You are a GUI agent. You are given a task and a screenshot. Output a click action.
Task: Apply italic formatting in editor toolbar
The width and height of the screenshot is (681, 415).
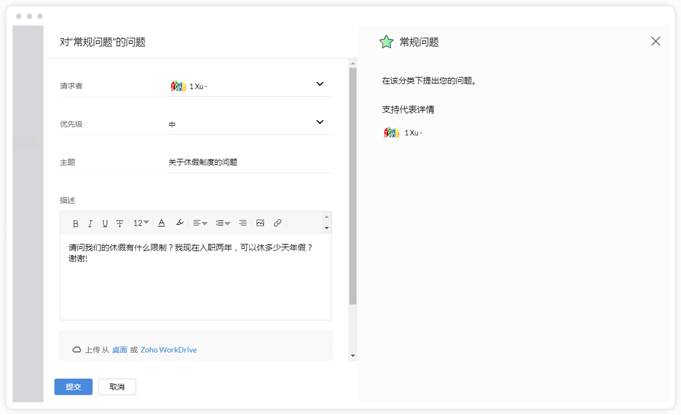pyautogui.click(x=90, y=223)
